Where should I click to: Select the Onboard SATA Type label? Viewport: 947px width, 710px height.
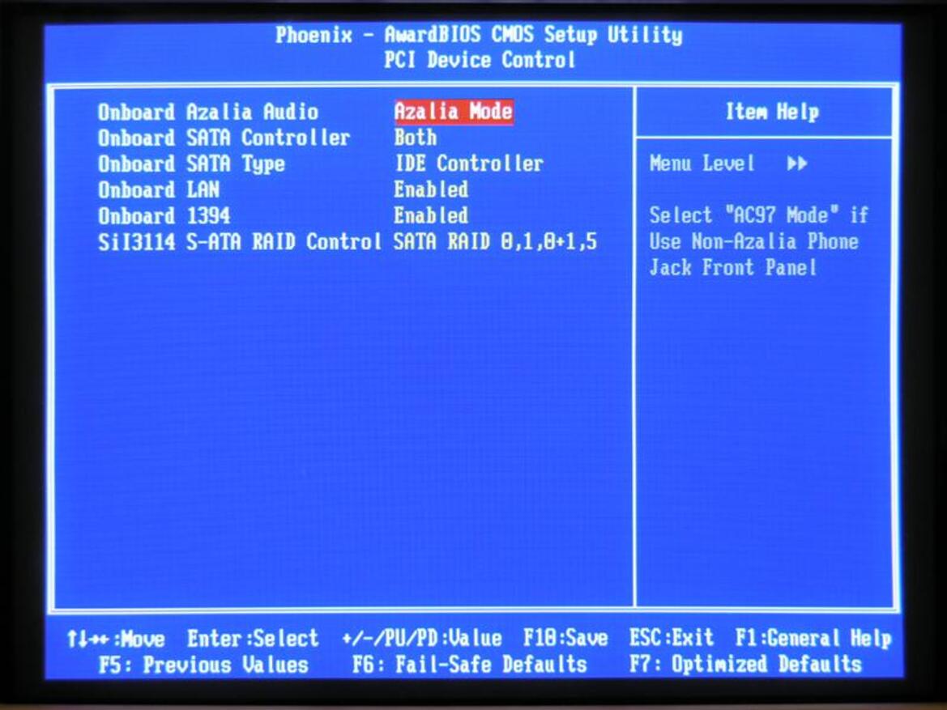[x=191, y=164]
